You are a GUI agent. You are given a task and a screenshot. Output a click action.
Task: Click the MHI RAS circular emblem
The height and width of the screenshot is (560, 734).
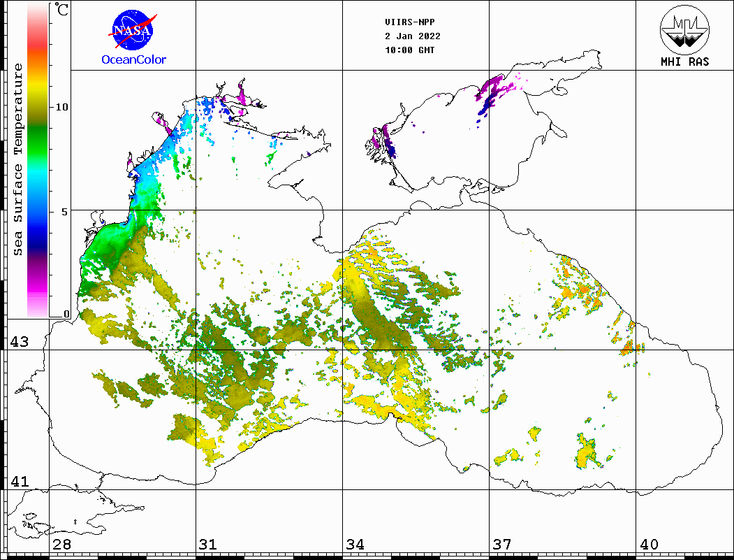click(685, 29)
